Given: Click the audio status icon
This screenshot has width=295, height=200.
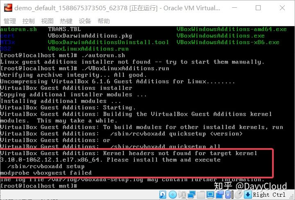Looking at the screenshot, I should (182, 195).
